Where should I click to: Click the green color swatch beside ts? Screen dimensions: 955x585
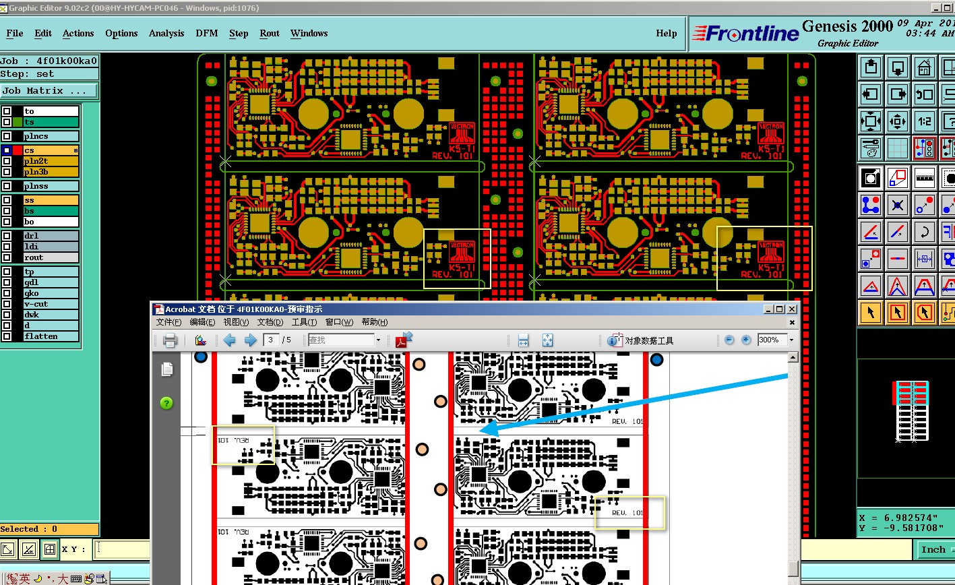tap(18, 122)
